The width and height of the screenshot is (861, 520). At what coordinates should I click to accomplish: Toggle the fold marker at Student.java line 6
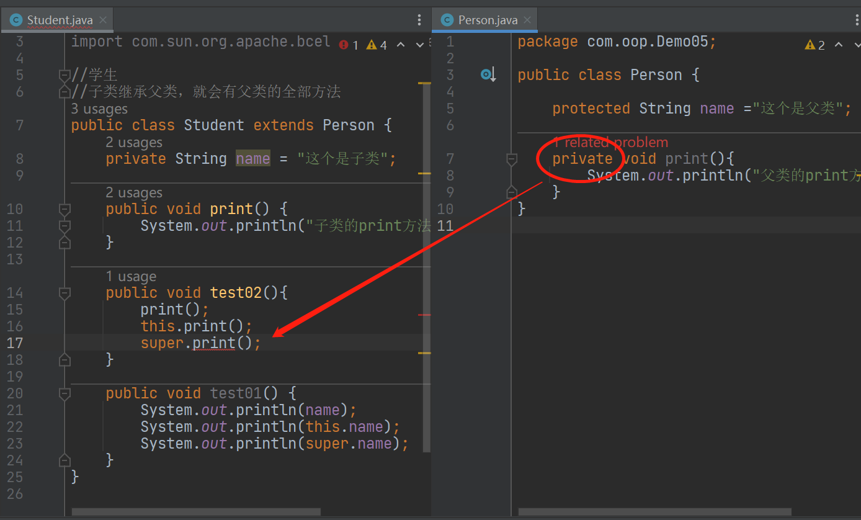pos(65,92)
